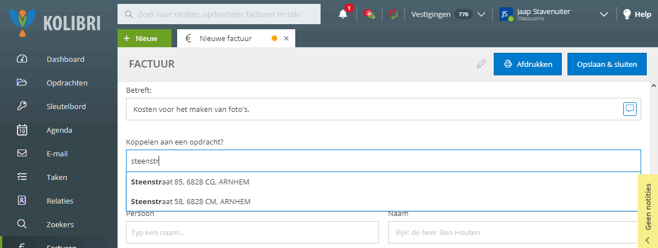
Task: Open the Agenda calendar icon
Action: 22,130
